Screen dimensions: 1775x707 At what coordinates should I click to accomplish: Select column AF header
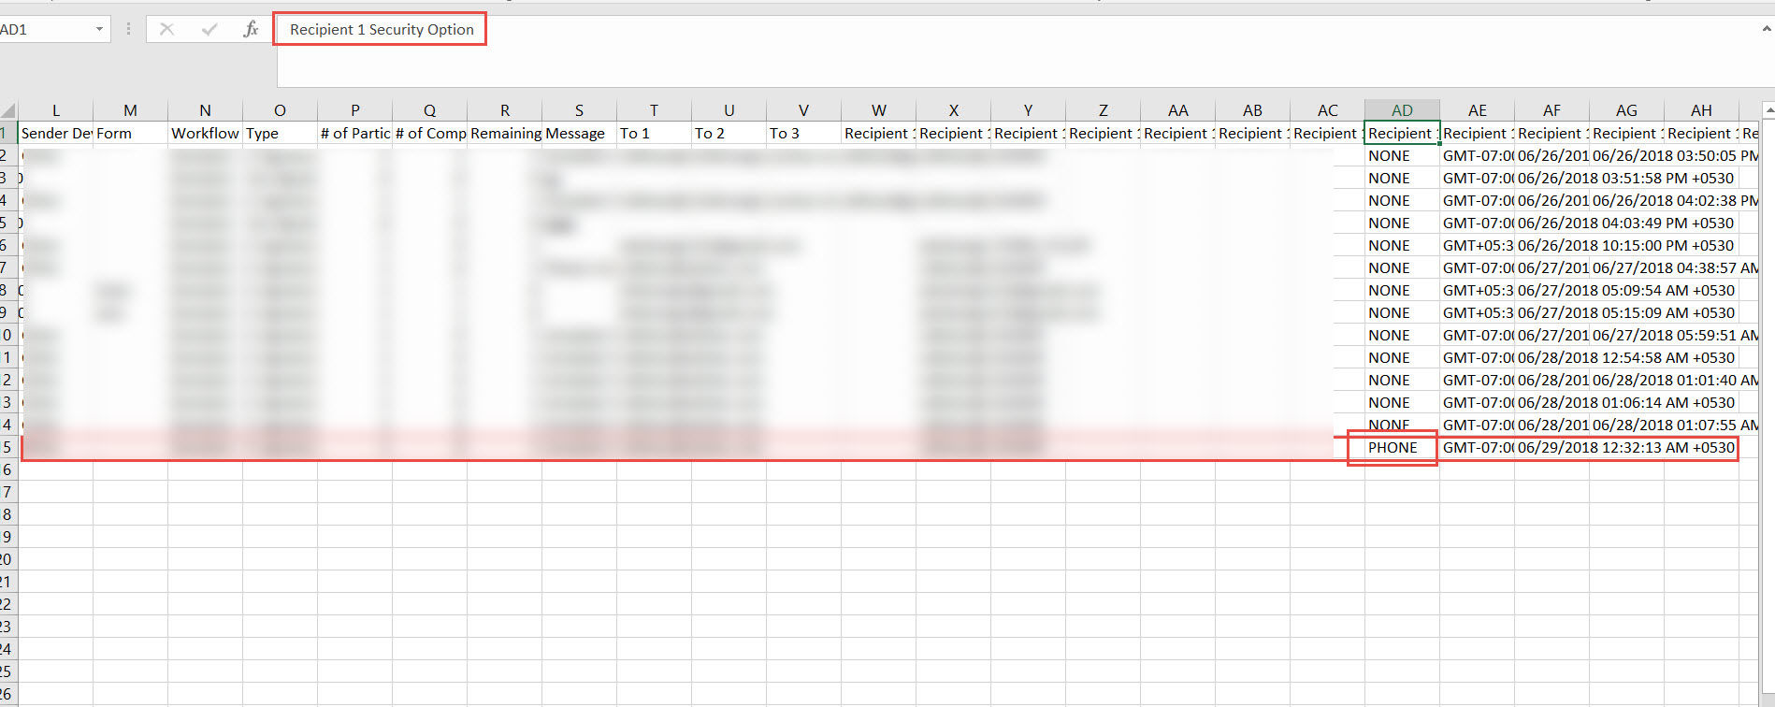pyautogui.click(x=1551, y=110)
